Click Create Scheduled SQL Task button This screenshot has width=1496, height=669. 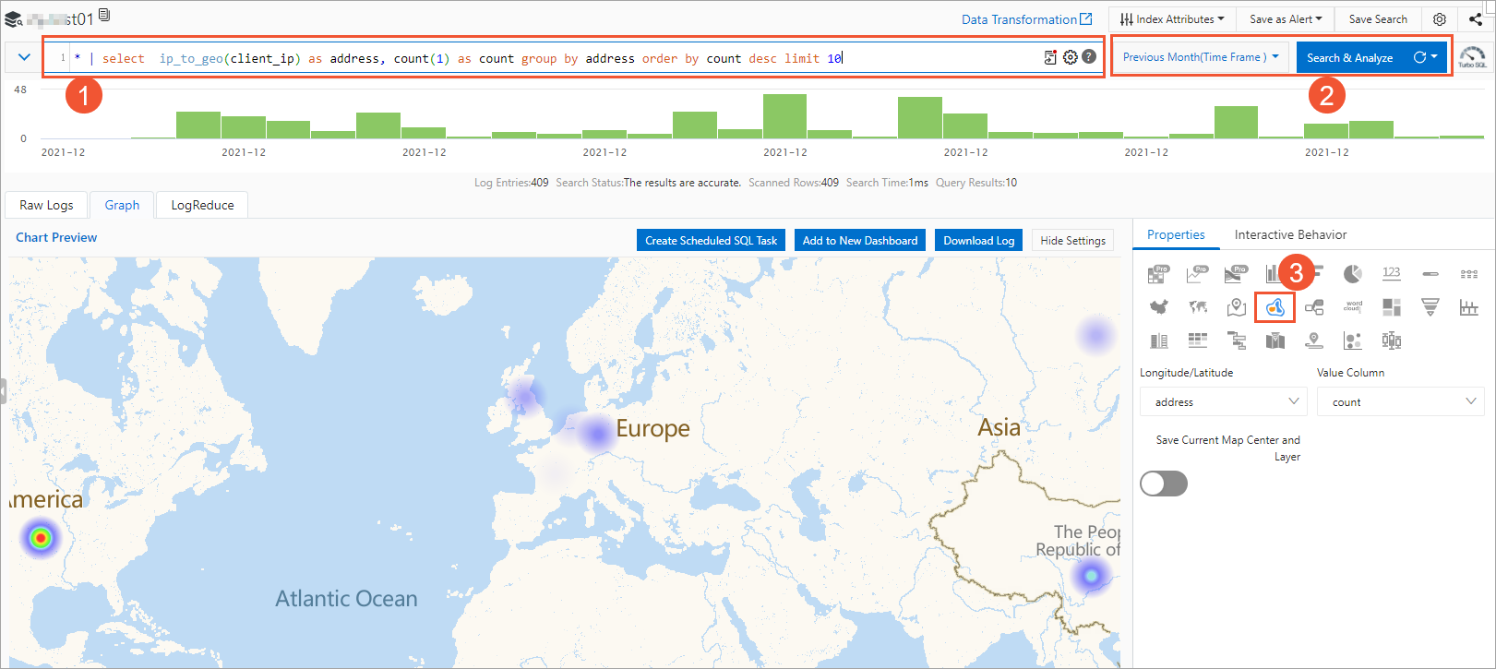point(711,240)
